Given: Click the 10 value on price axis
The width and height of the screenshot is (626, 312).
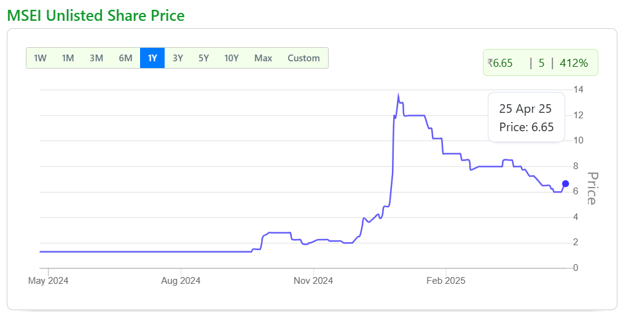Looking at the screenshot, I should tap(579, 140).
